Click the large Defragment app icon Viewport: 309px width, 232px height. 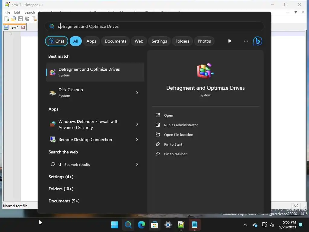(x=205, y=71)
